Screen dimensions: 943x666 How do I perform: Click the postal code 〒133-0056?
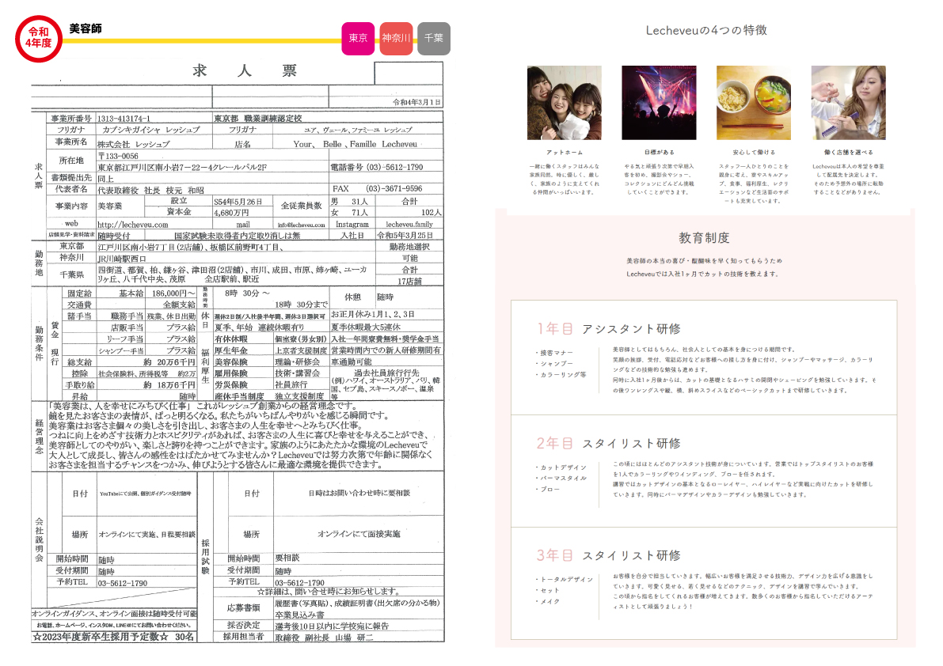click(x=118, y=156)
